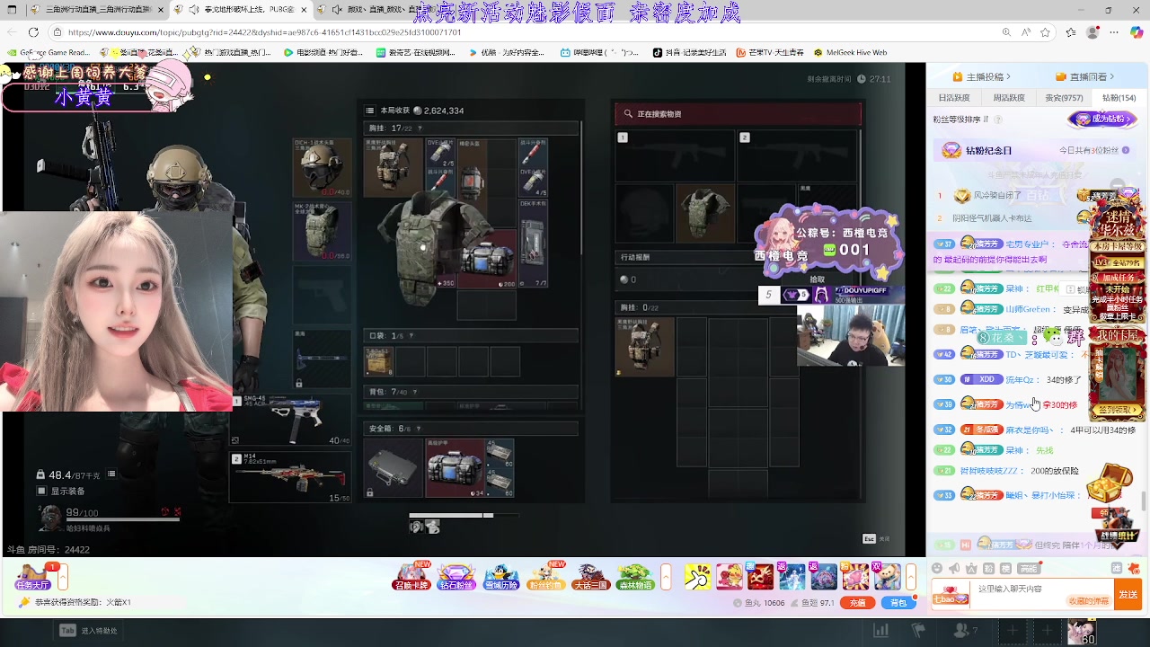
Task: Click the 任务大厅 icon
Action: point(34,577)
